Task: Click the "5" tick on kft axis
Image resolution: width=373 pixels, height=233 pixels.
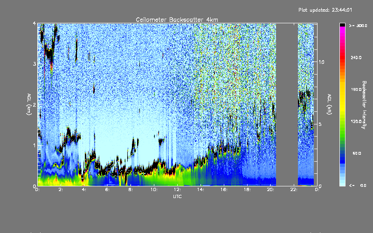Action: pyautogui.click(x=320, y=124)
